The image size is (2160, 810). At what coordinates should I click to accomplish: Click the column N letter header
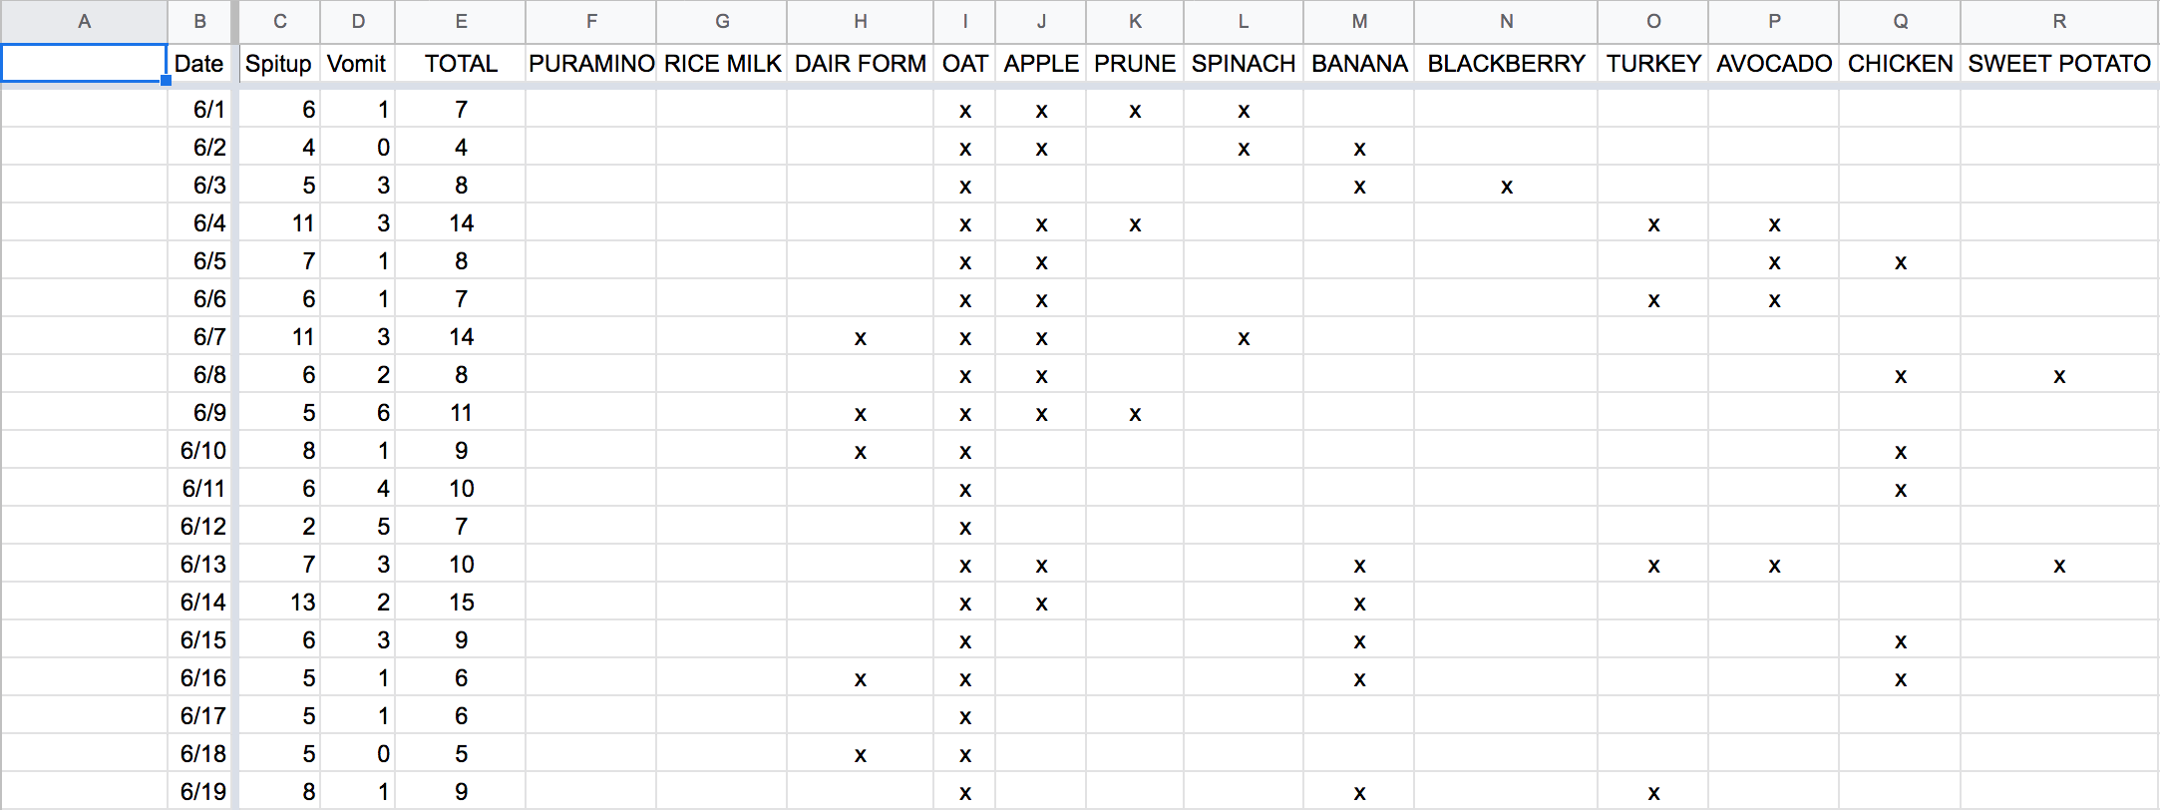(x=1506, y=21)
